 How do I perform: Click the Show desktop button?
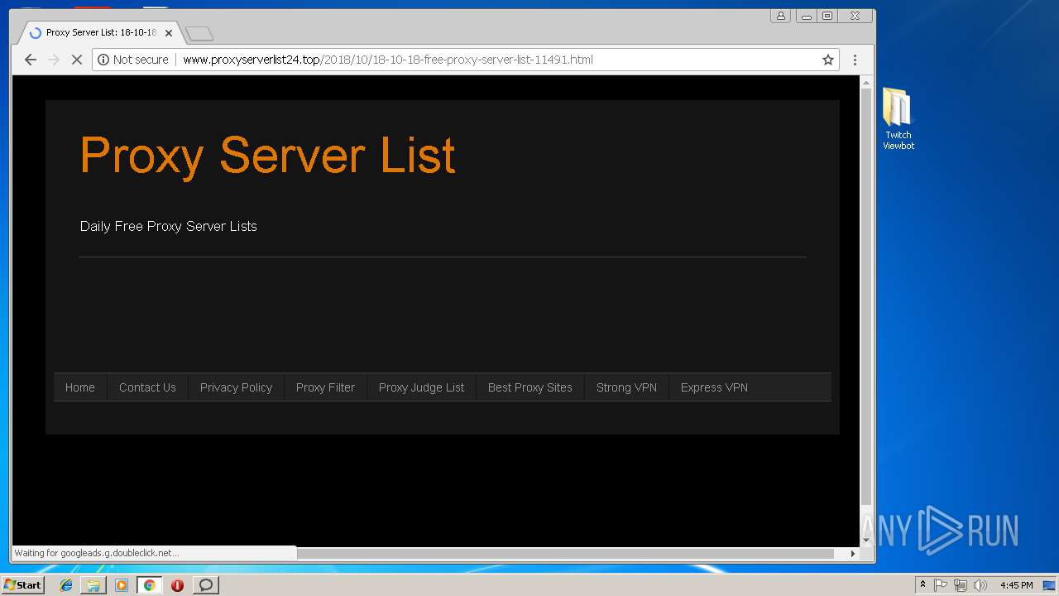(x=1050, y=585)
